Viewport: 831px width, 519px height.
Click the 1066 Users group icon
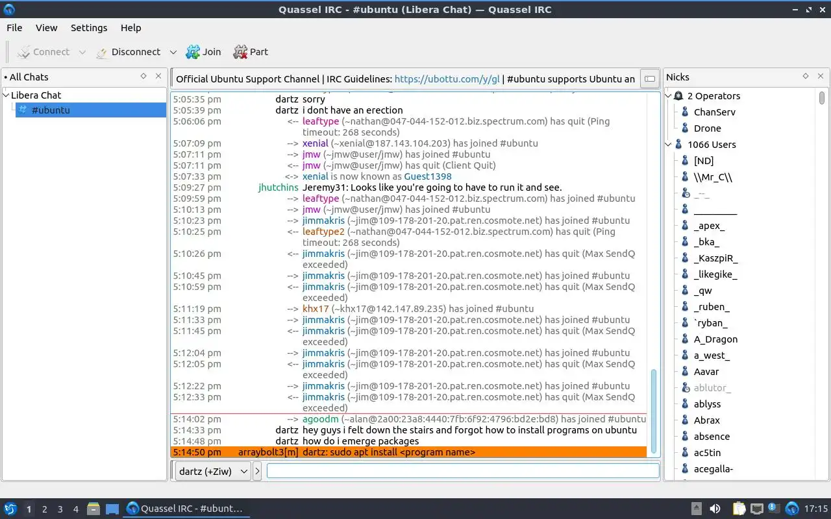678,145
